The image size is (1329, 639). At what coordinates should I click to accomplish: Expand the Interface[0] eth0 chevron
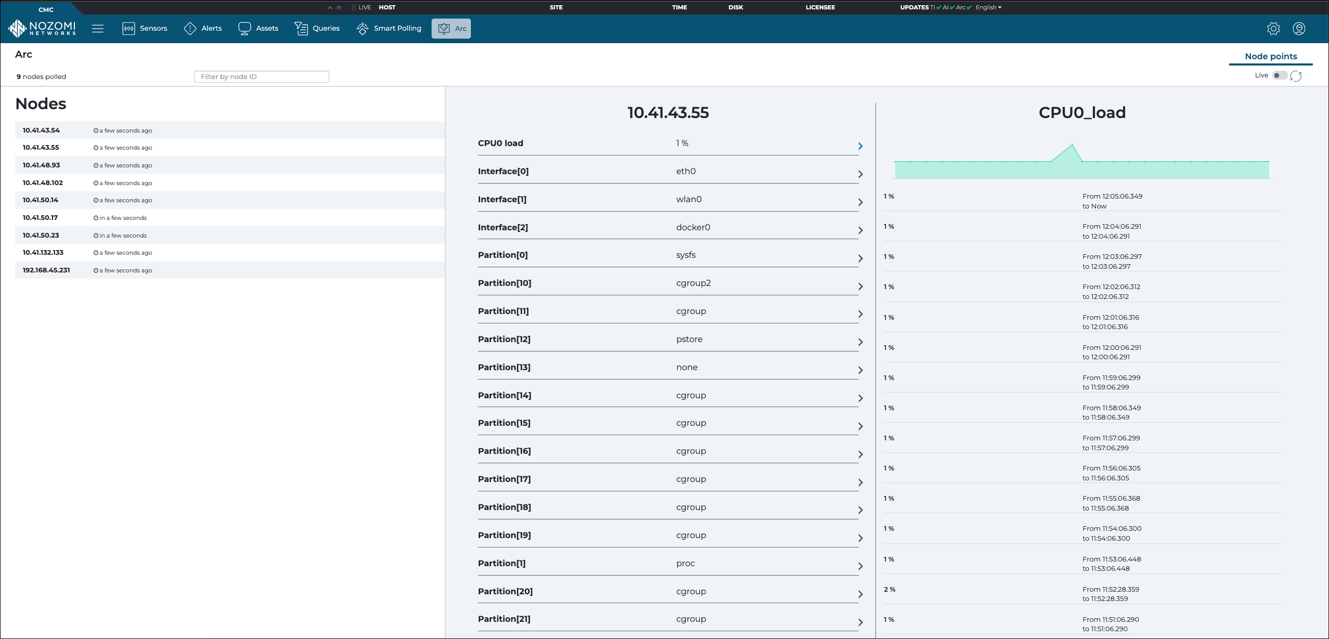pos(860,174)
